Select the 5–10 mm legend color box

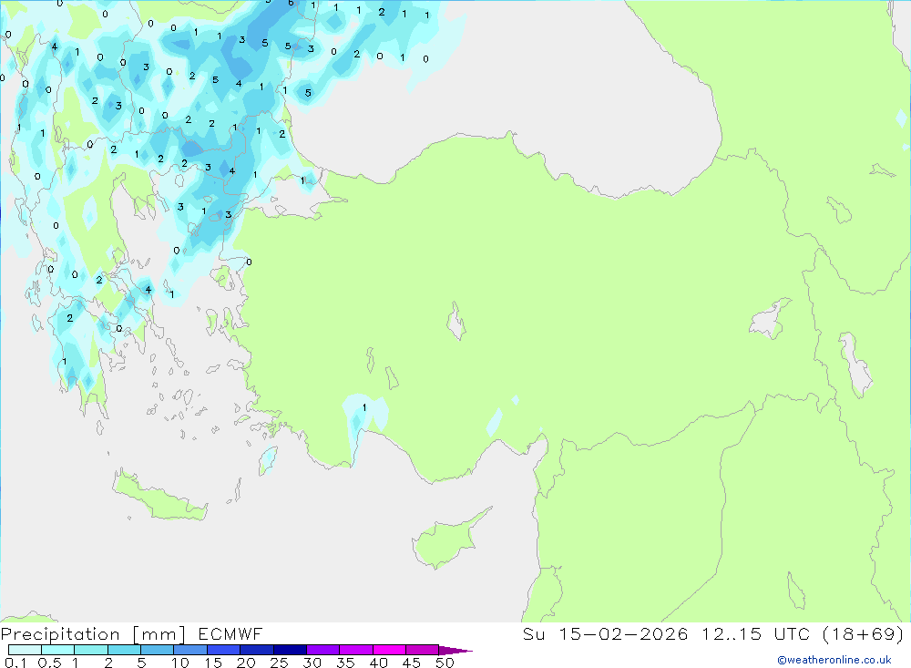click(x=158, y=650)
